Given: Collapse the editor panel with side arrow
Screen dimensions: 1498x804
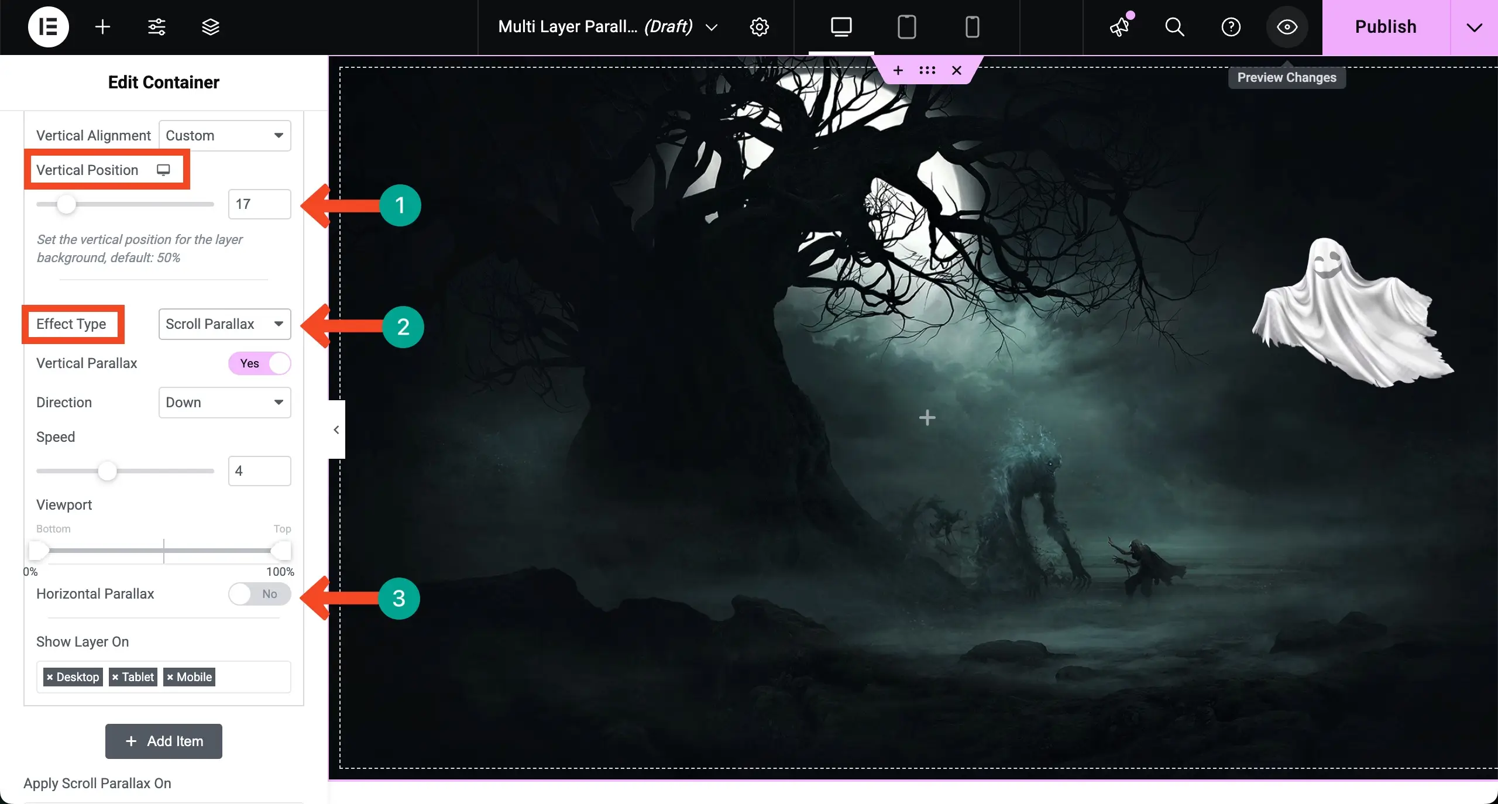Looking at the screenshot, I should point(336,430).
